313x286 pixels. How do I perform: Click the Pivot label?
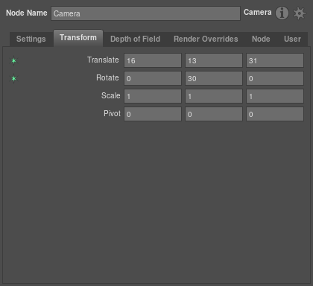[x=112, y=113]
